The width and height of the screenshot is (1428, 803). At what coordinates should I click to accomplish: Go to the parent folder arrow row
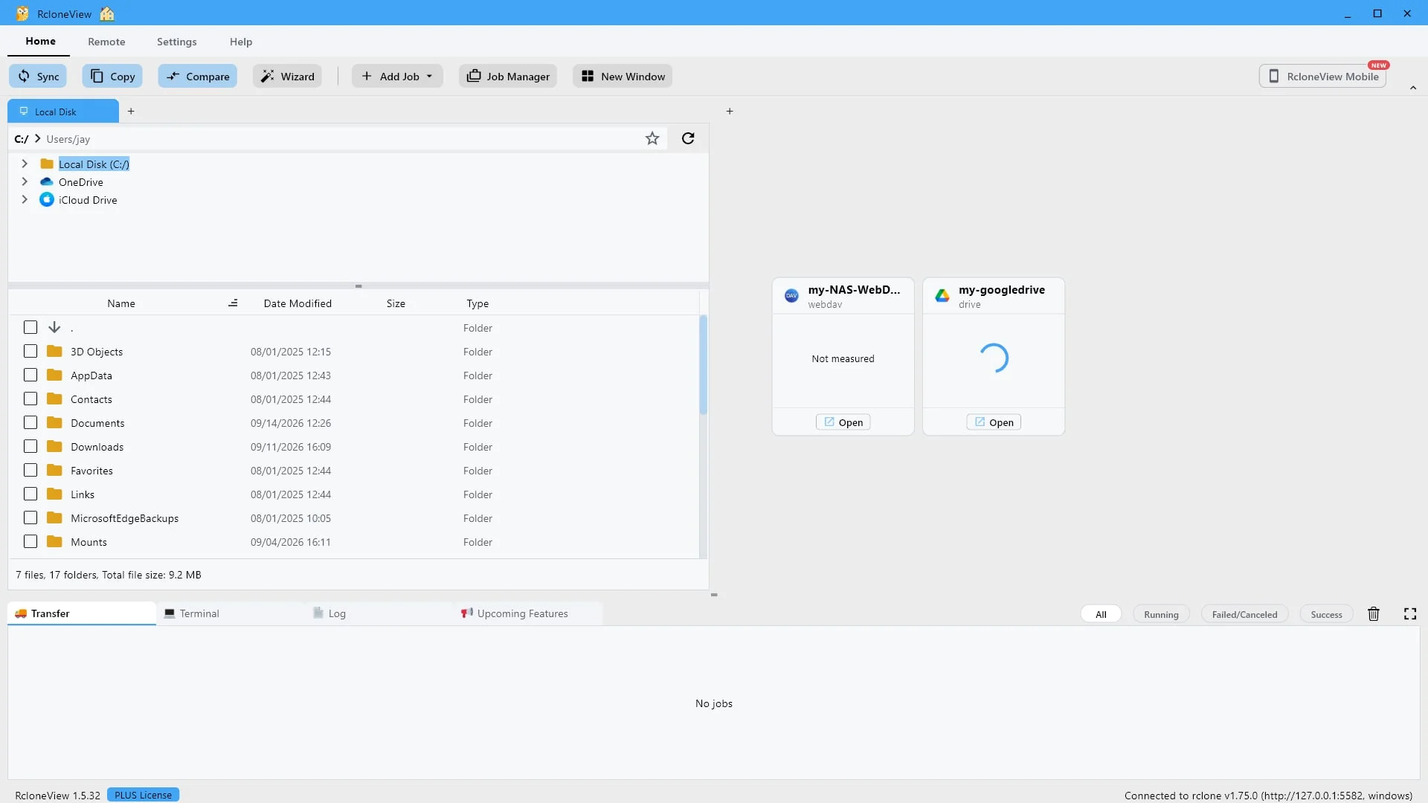(x=54, y=327)
